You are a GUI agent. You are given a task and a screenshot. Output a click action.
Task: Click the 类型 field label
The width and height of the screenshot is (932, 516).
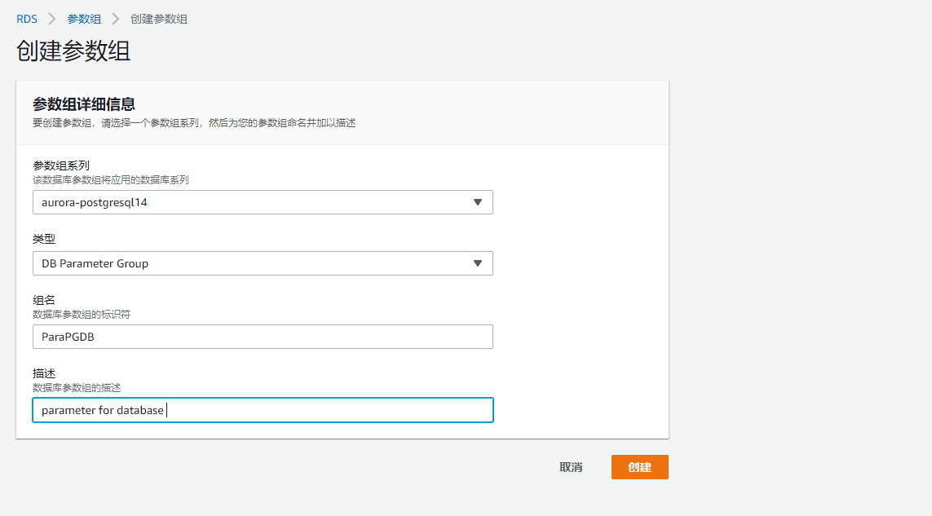point(44,239)
